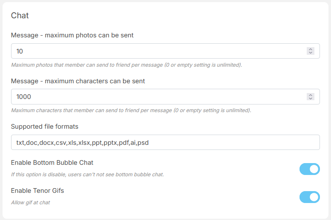Click the down arrow on maximum photos stepper

[311, 53]
